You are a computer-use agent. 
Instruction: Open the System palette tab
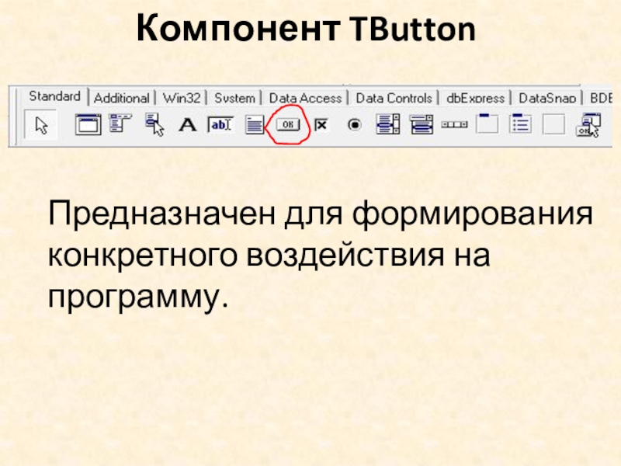click(x=234, y=99)
